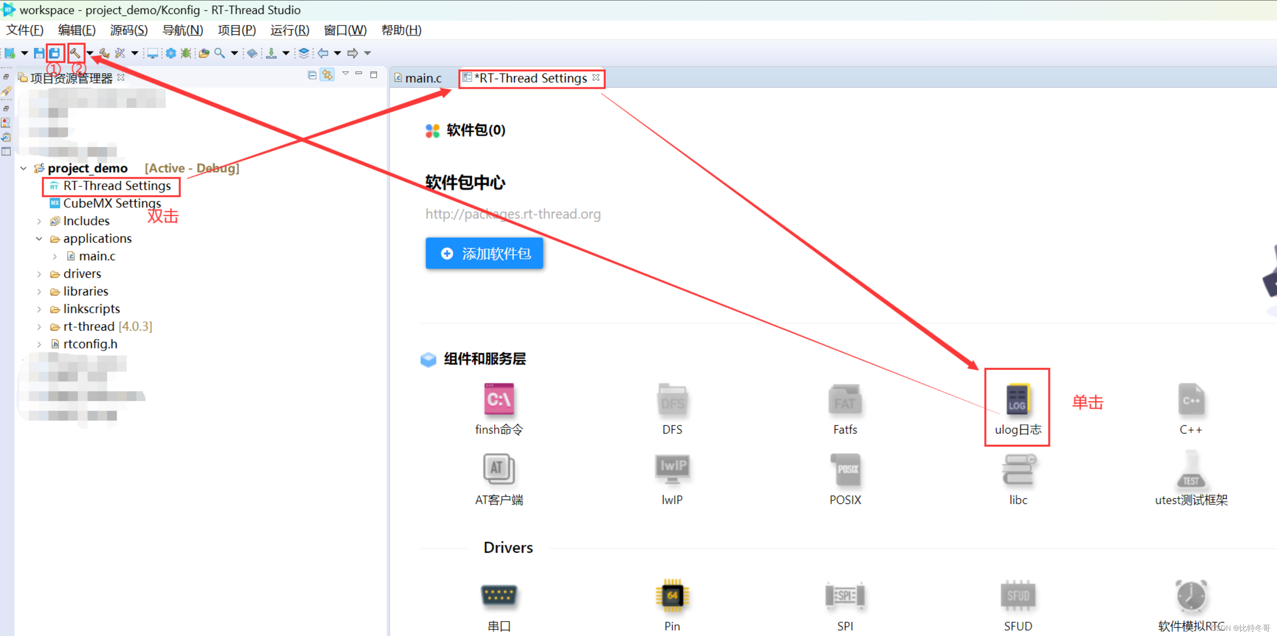Click the Save All icon
1277x636 pixels.
pyautogui.click(x=55, y=53)
